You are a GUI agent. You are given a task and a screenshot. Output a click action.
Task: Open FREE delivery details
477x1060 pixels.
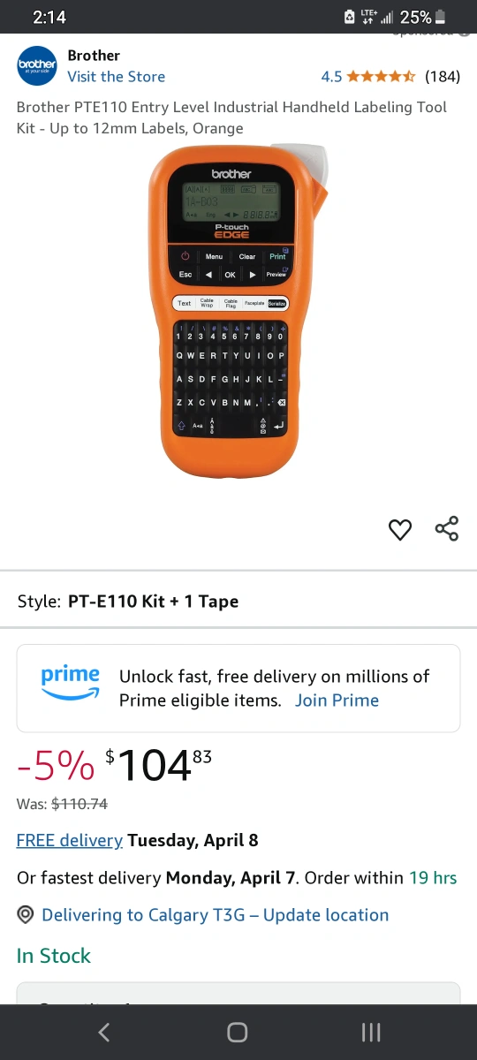70,840
